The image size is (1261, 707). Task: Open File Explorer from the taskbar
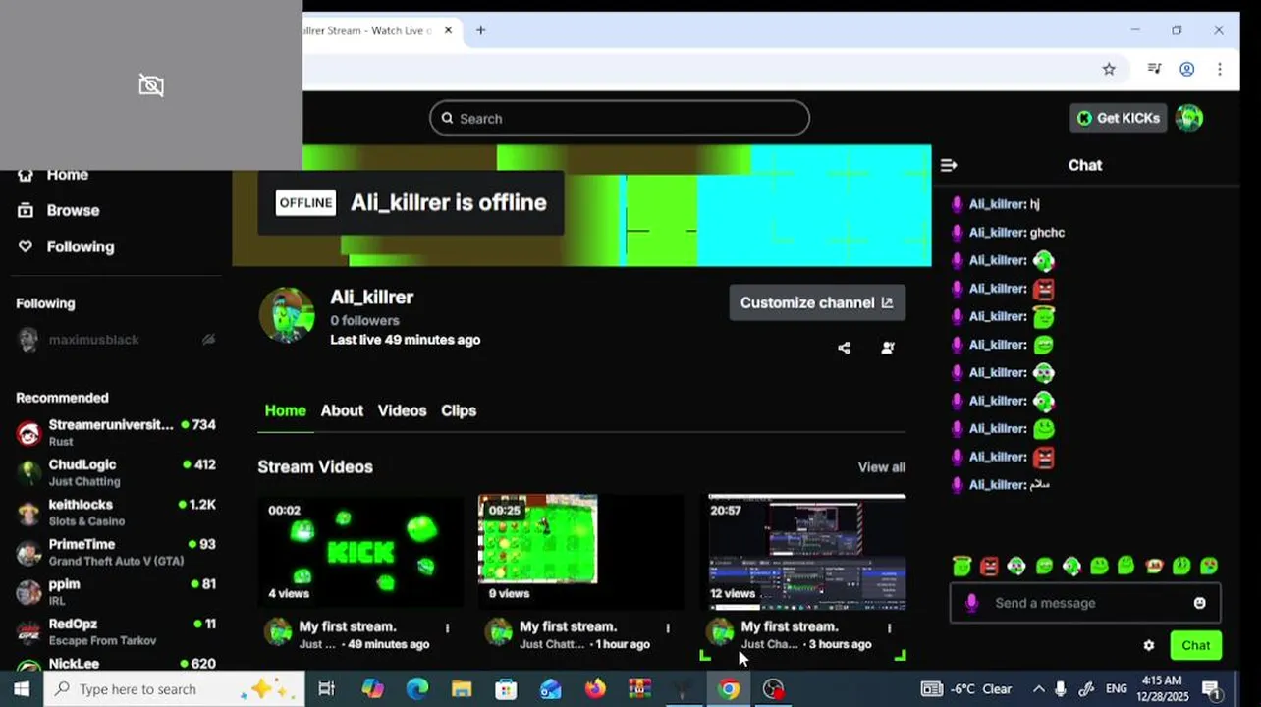click(x=462, y=689)
